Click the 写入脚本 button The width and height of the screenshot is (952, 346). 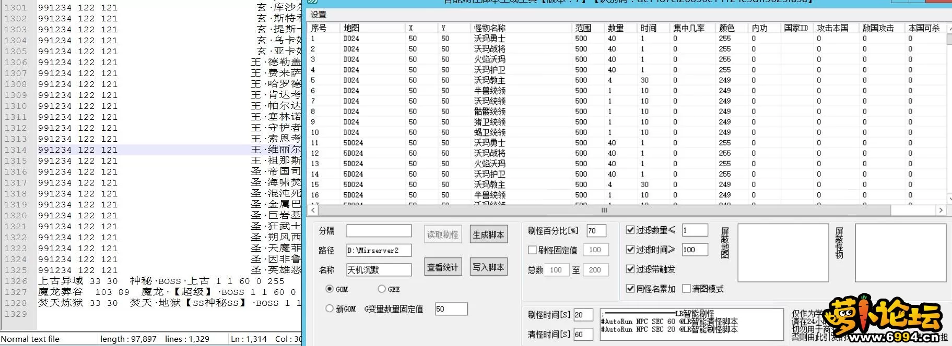489,267
